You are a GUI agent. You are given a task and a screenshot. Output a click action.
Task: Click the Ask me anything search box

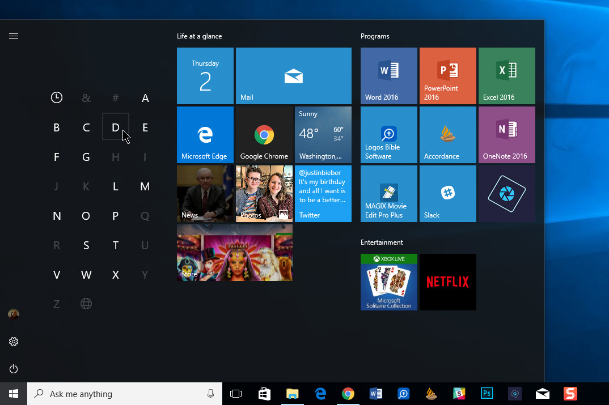point(113,393)
